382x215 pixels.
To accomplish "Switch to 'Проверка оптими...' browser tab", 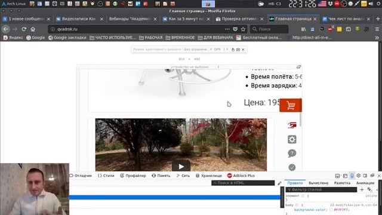I will click(239, 19).
